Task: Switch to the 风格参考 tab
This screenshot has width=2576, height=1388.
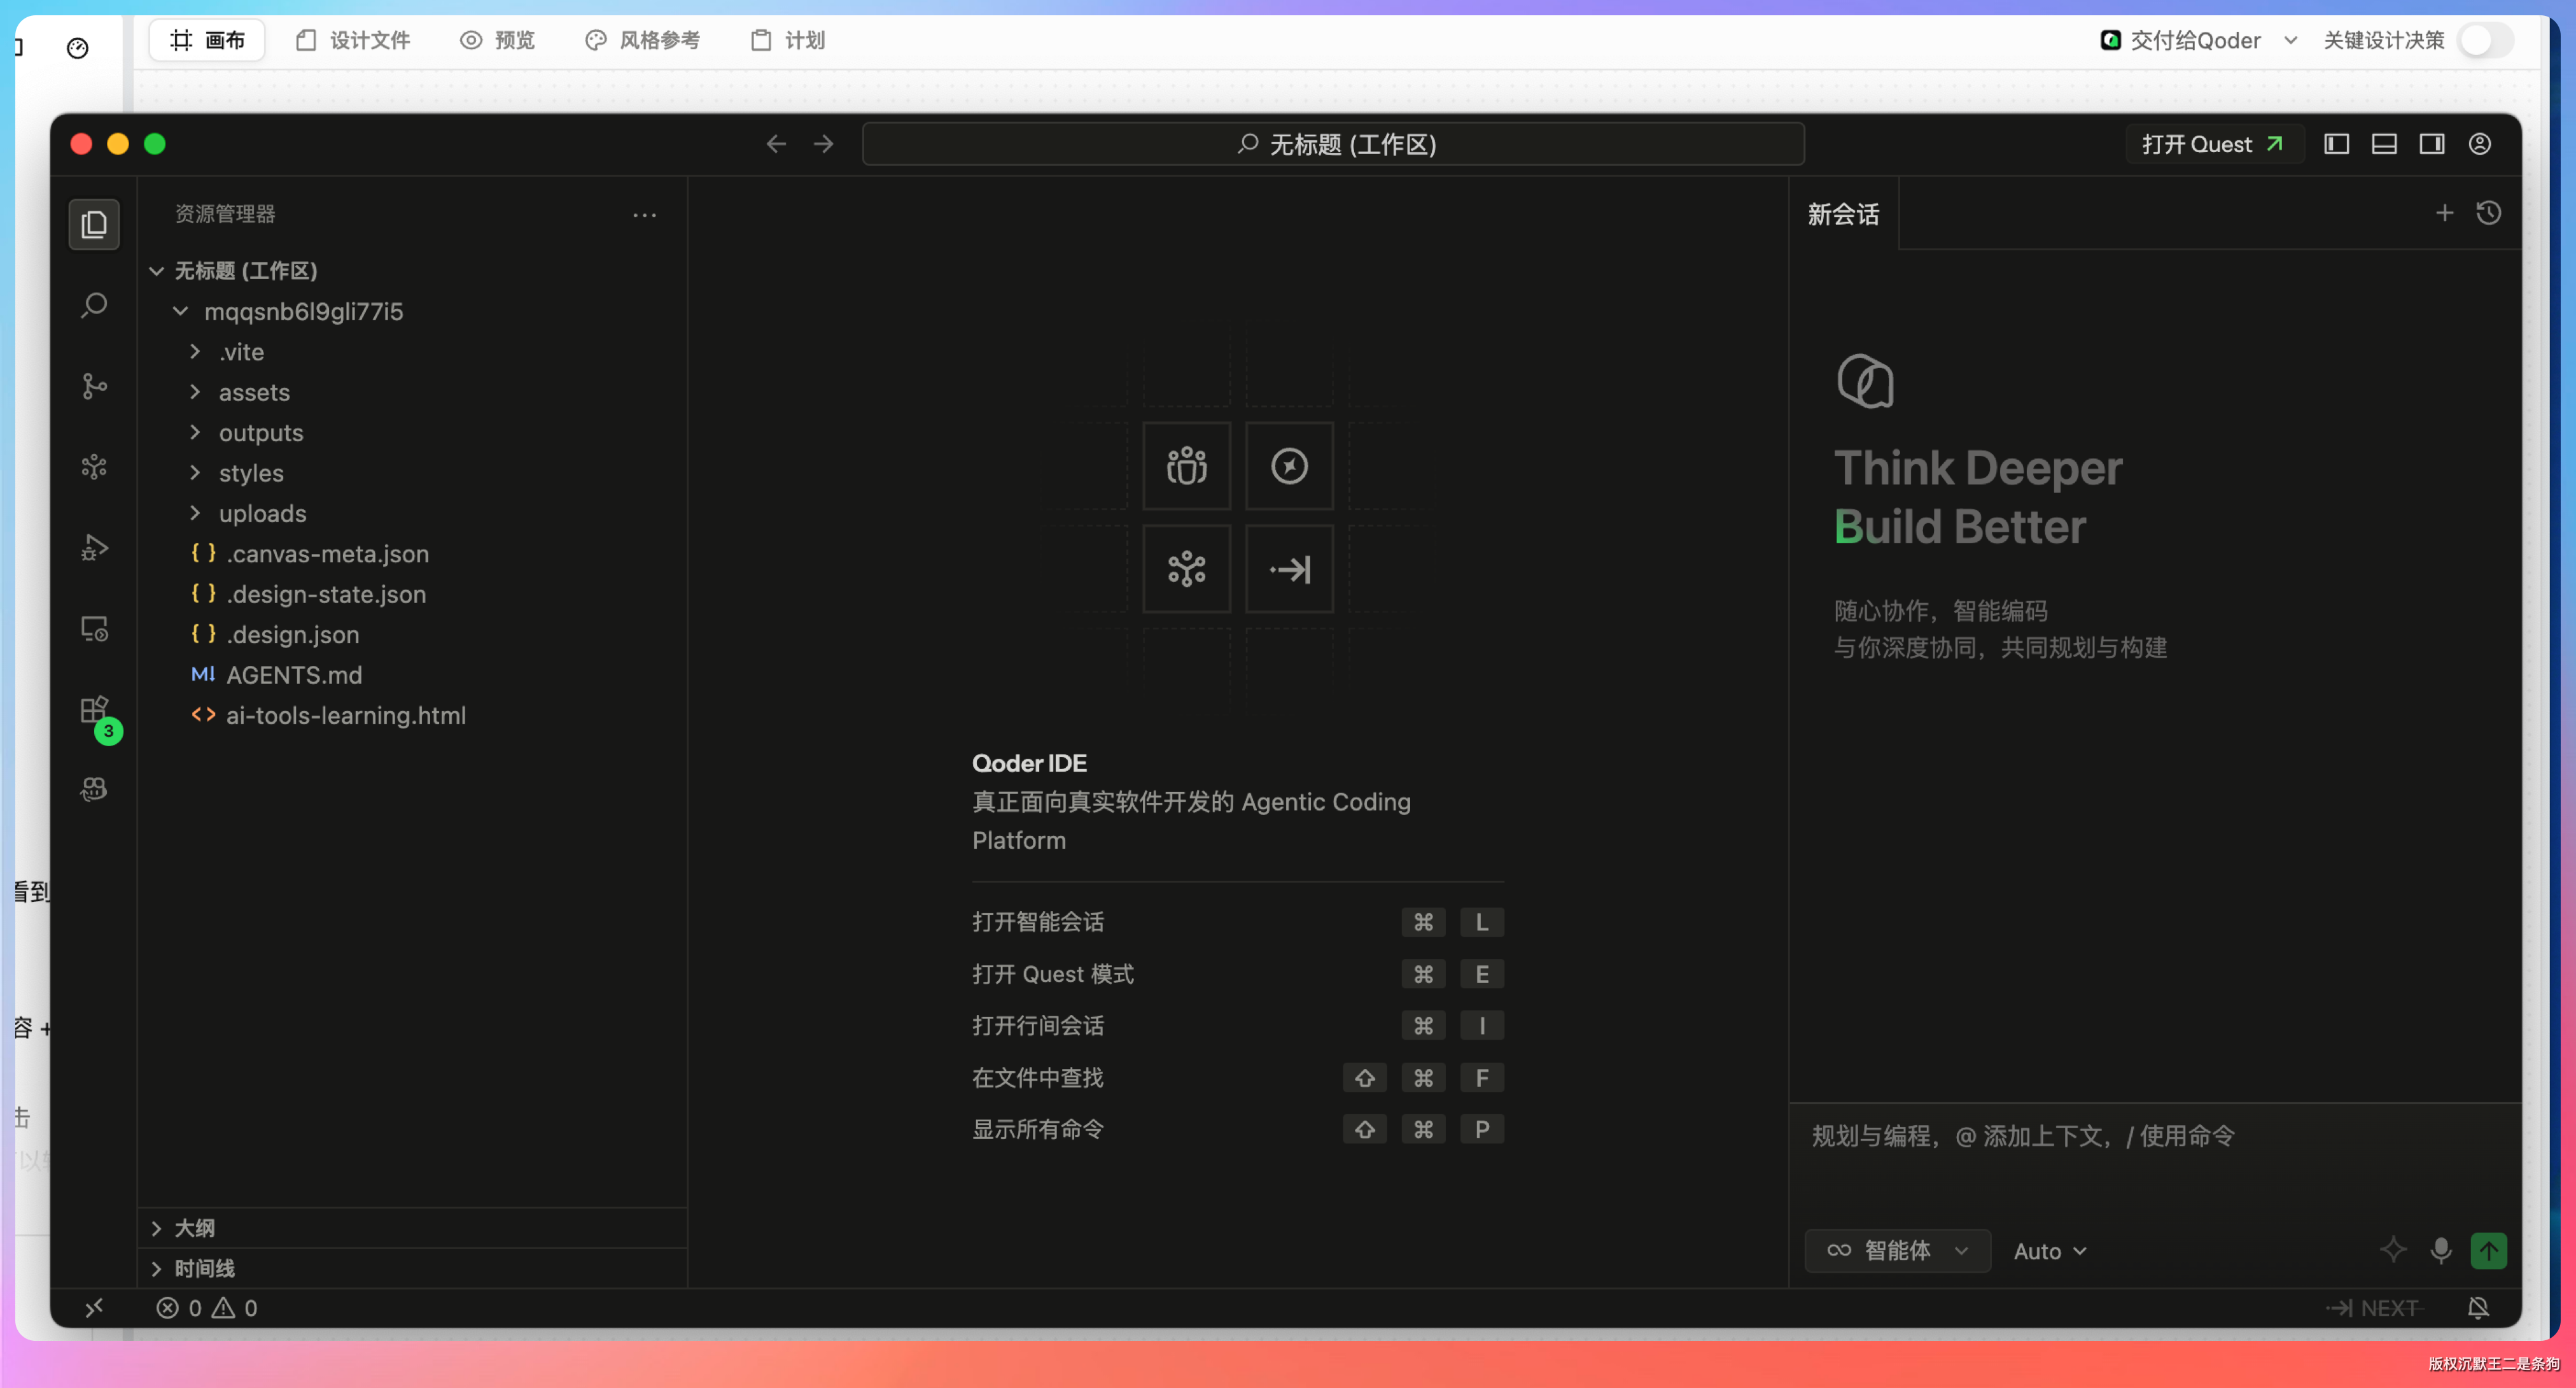Action: (642, 40)
